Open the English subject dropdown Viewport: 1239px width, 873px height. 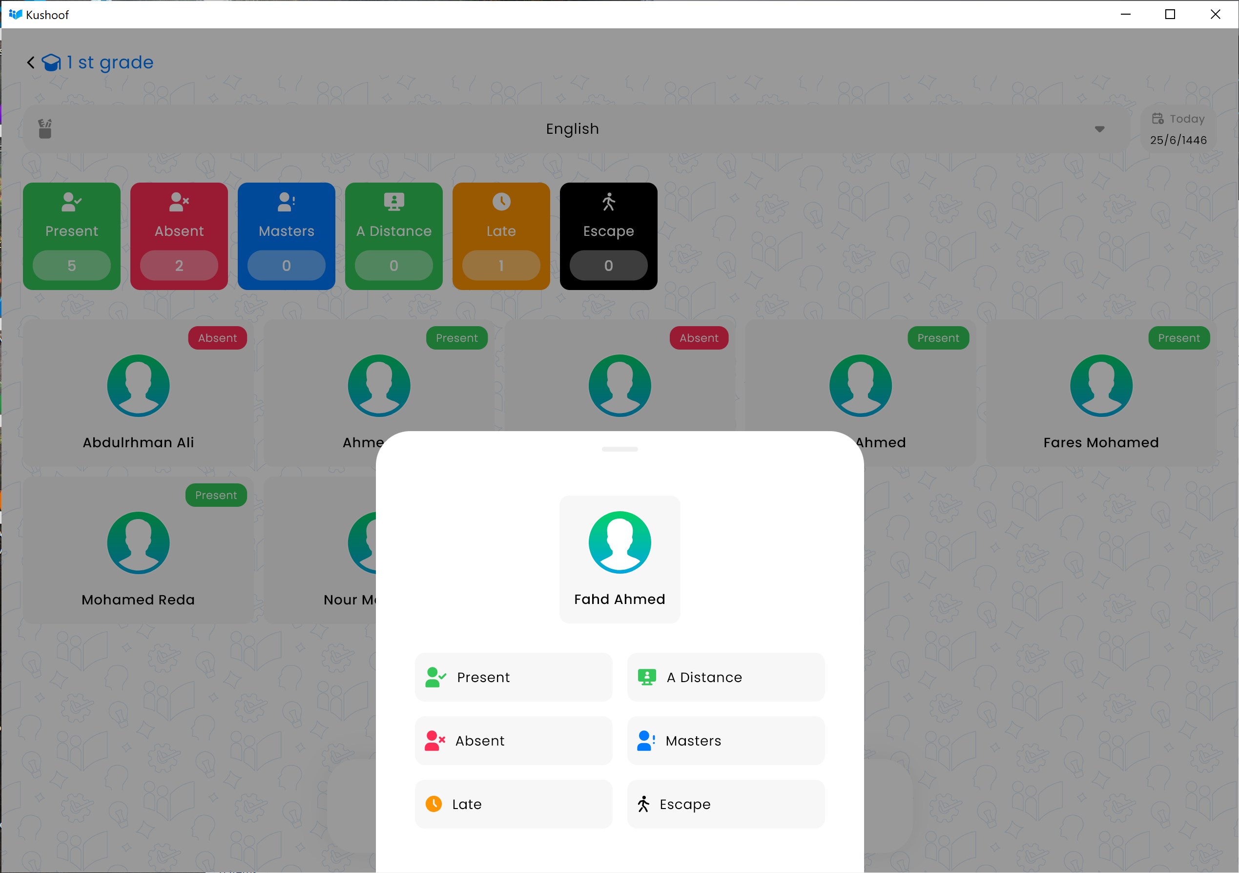572,129
